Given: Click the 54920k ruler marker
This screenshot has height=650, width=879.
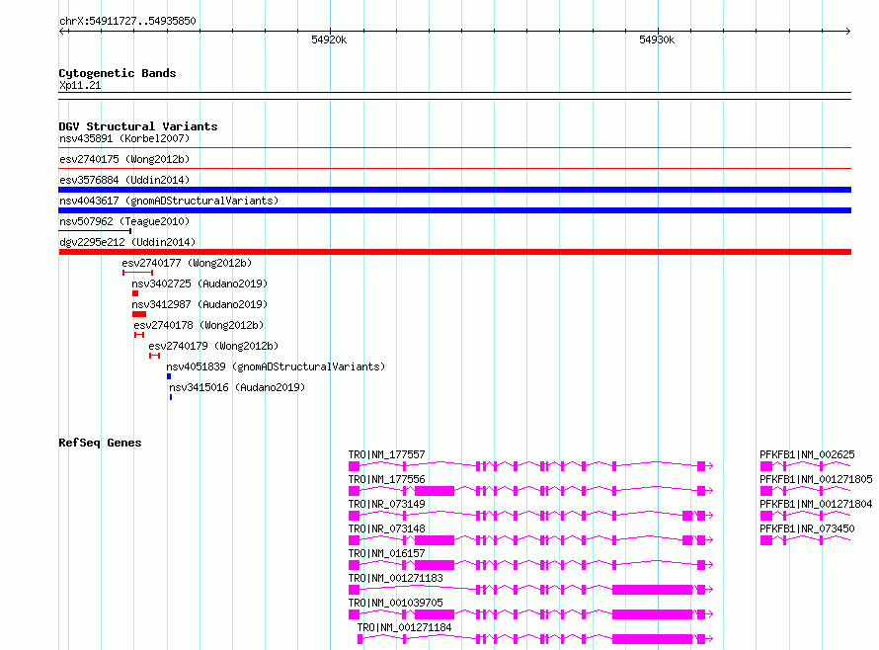Looking at the screenshot, I should [x=329, y=40].
